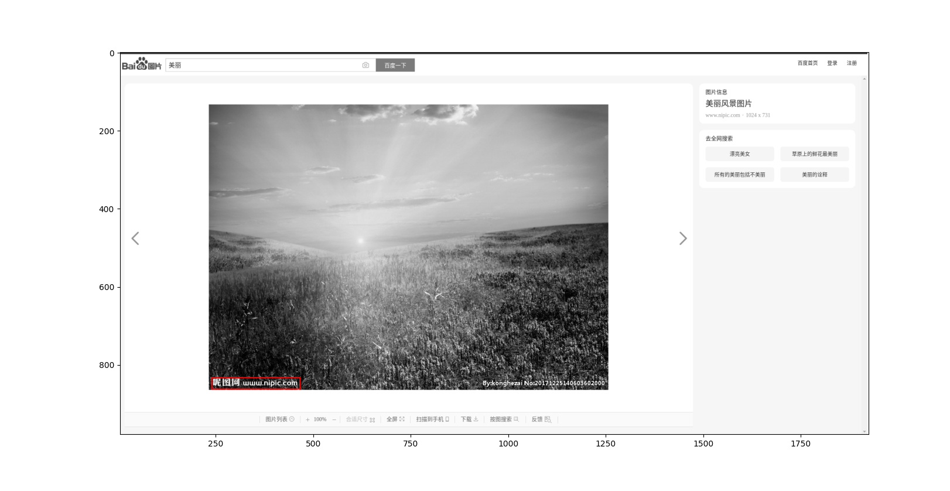
Task: Click the page scrollbar up arrow
Action: point(864,79)
